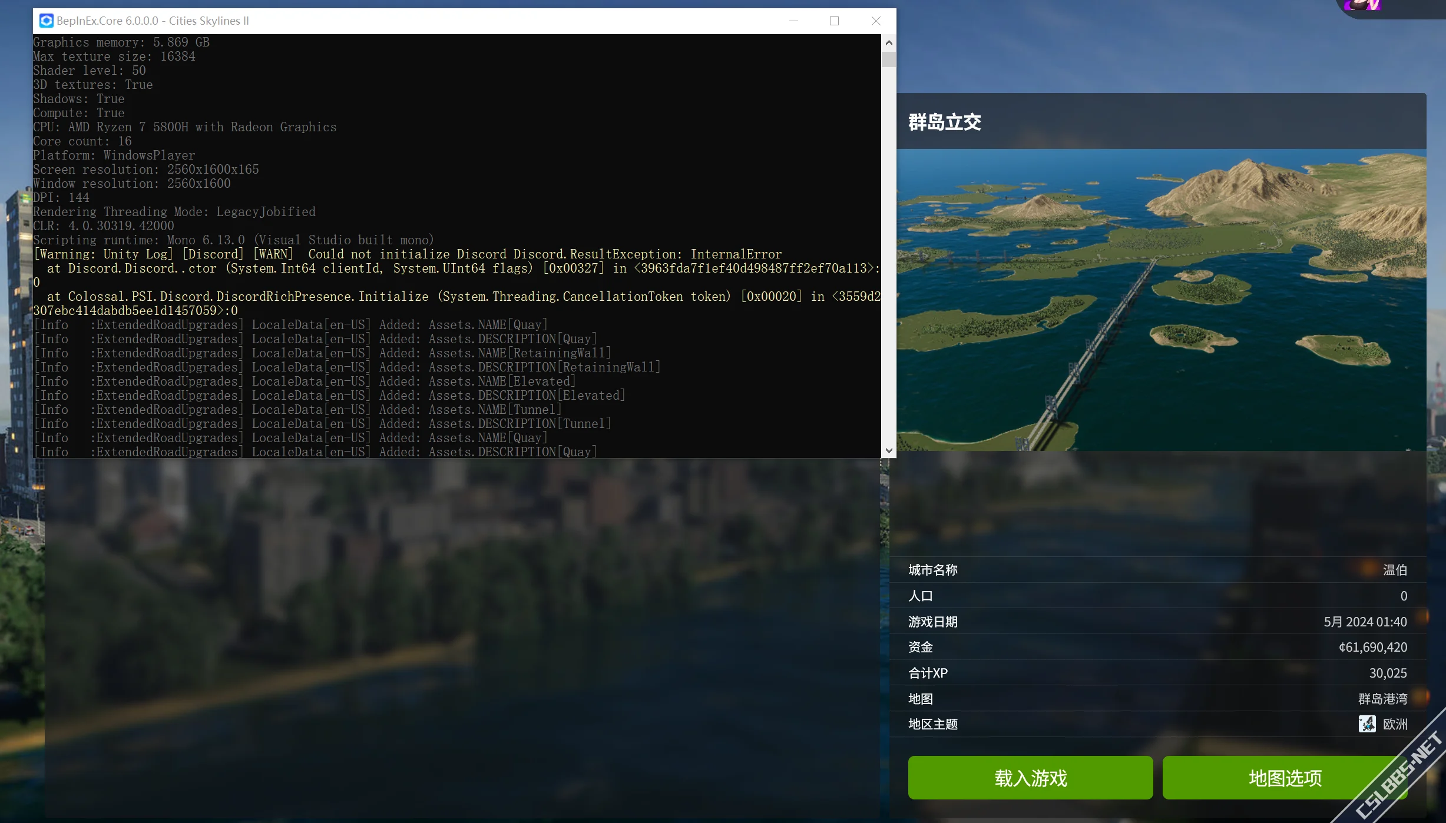The width and height of the screenshot is (1446, 823).
Task: Click the Discord warning log line
Action: [x=408, y=254]
